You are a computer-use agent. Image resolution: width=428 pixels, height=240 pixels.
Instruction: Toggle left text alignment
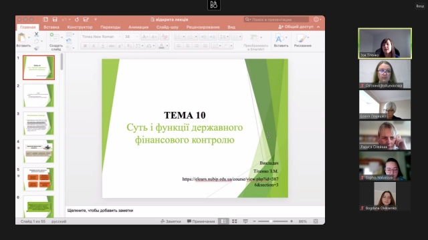pos(179,46)
